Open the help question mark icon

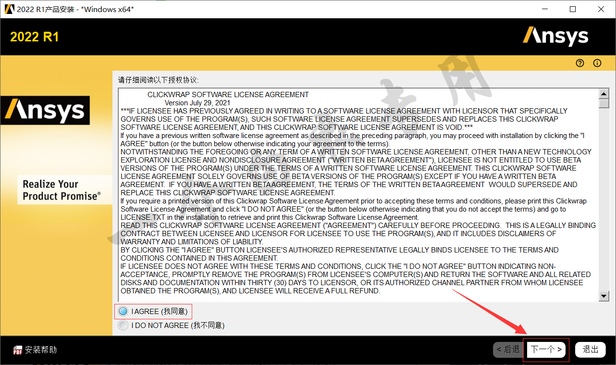pyautogui.click(x=580, y=63)
